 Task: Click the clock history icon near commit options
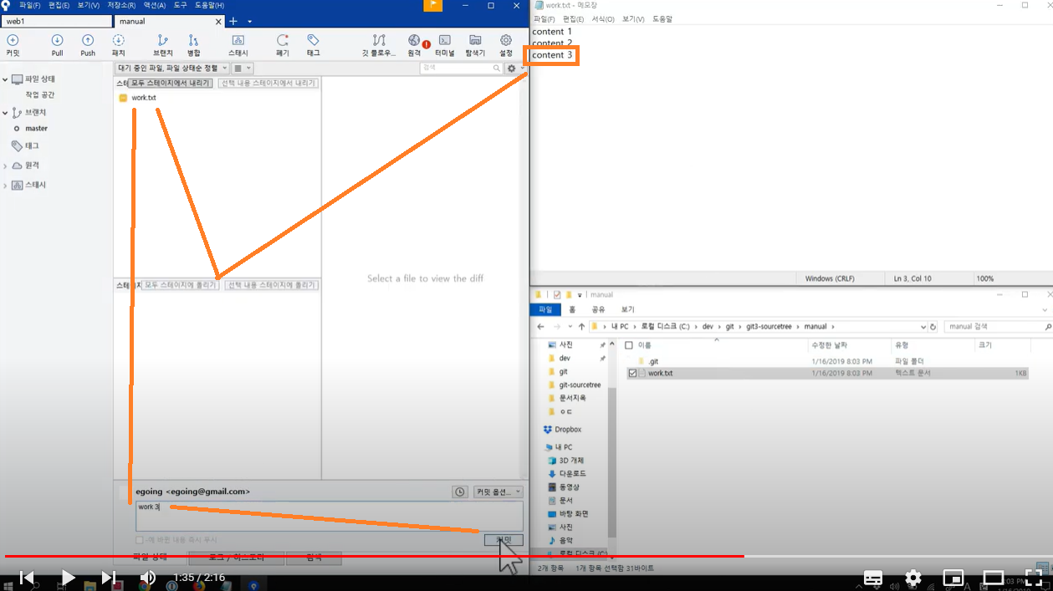[x=460, y=492]
